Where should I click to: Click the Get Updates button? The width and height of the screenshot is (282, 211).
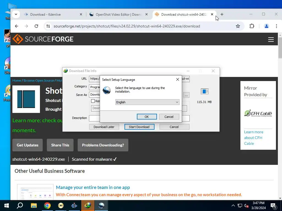click(28, 145)
